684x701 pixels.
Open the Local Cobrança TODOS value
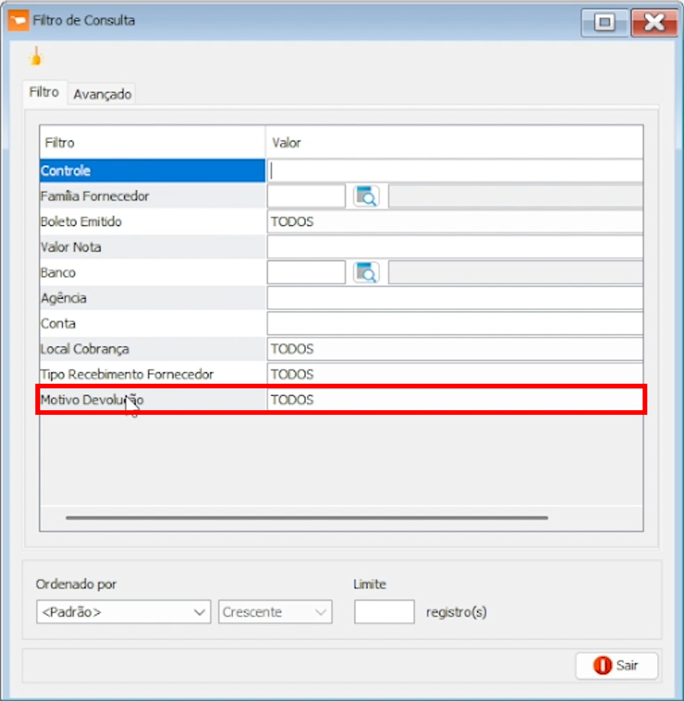[454, 349]
